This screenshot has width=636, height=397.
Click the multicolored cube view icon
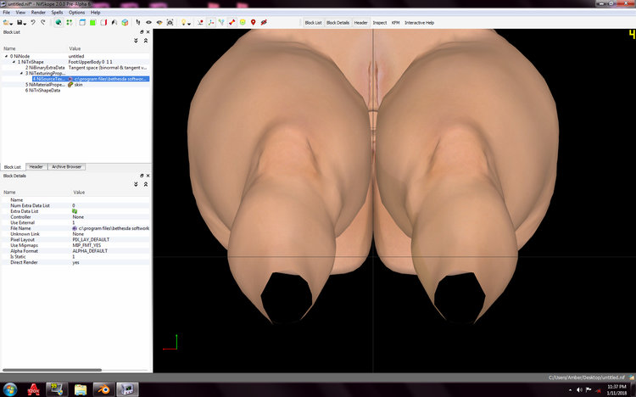click(125, 23)
